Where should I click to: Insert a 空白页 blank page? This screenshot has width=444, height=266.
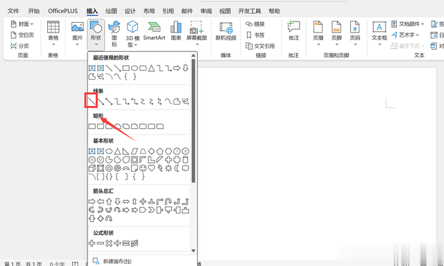(x=22, y=35)
